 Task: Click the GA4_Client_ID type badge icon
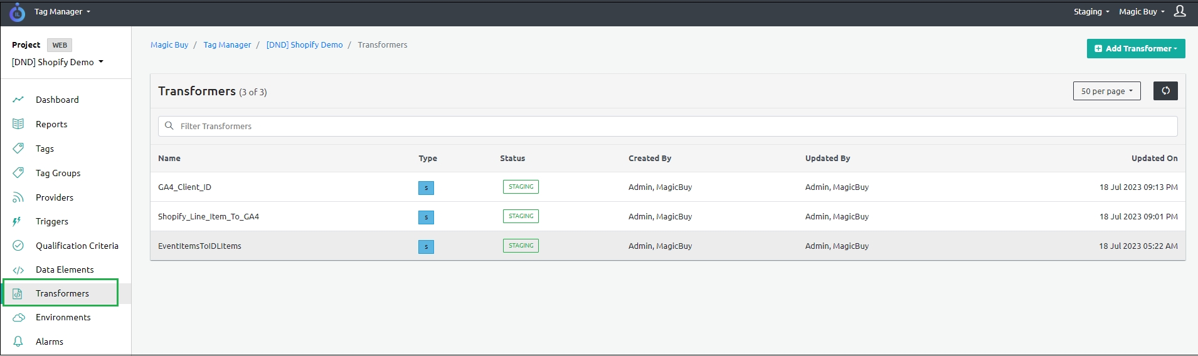pyautogui.click(x=426, y=187)
